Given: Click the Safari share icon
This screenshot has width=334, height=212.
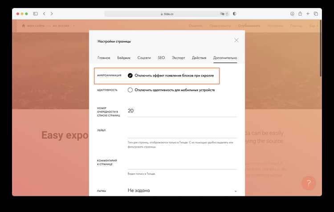Looking at the screenshot, I should coord(300,14).
